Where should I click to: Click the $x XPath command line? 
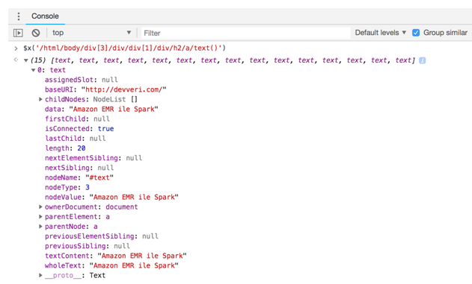click(124, 48)
